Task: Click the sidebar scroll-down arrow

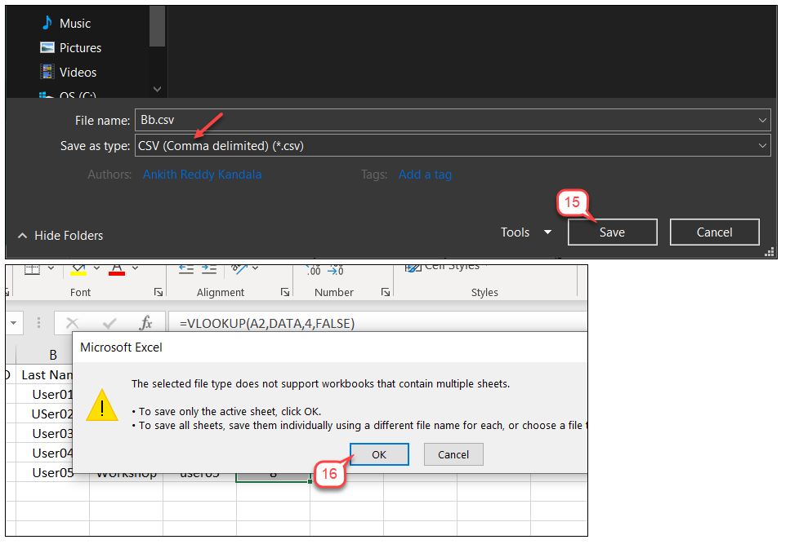Action: 157,89
